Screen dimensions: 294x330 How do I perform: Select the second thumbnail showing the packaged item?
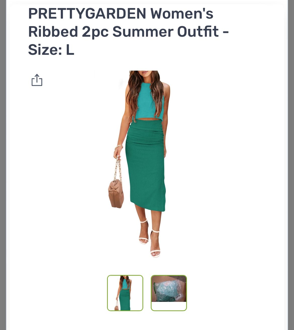(169, 293)
